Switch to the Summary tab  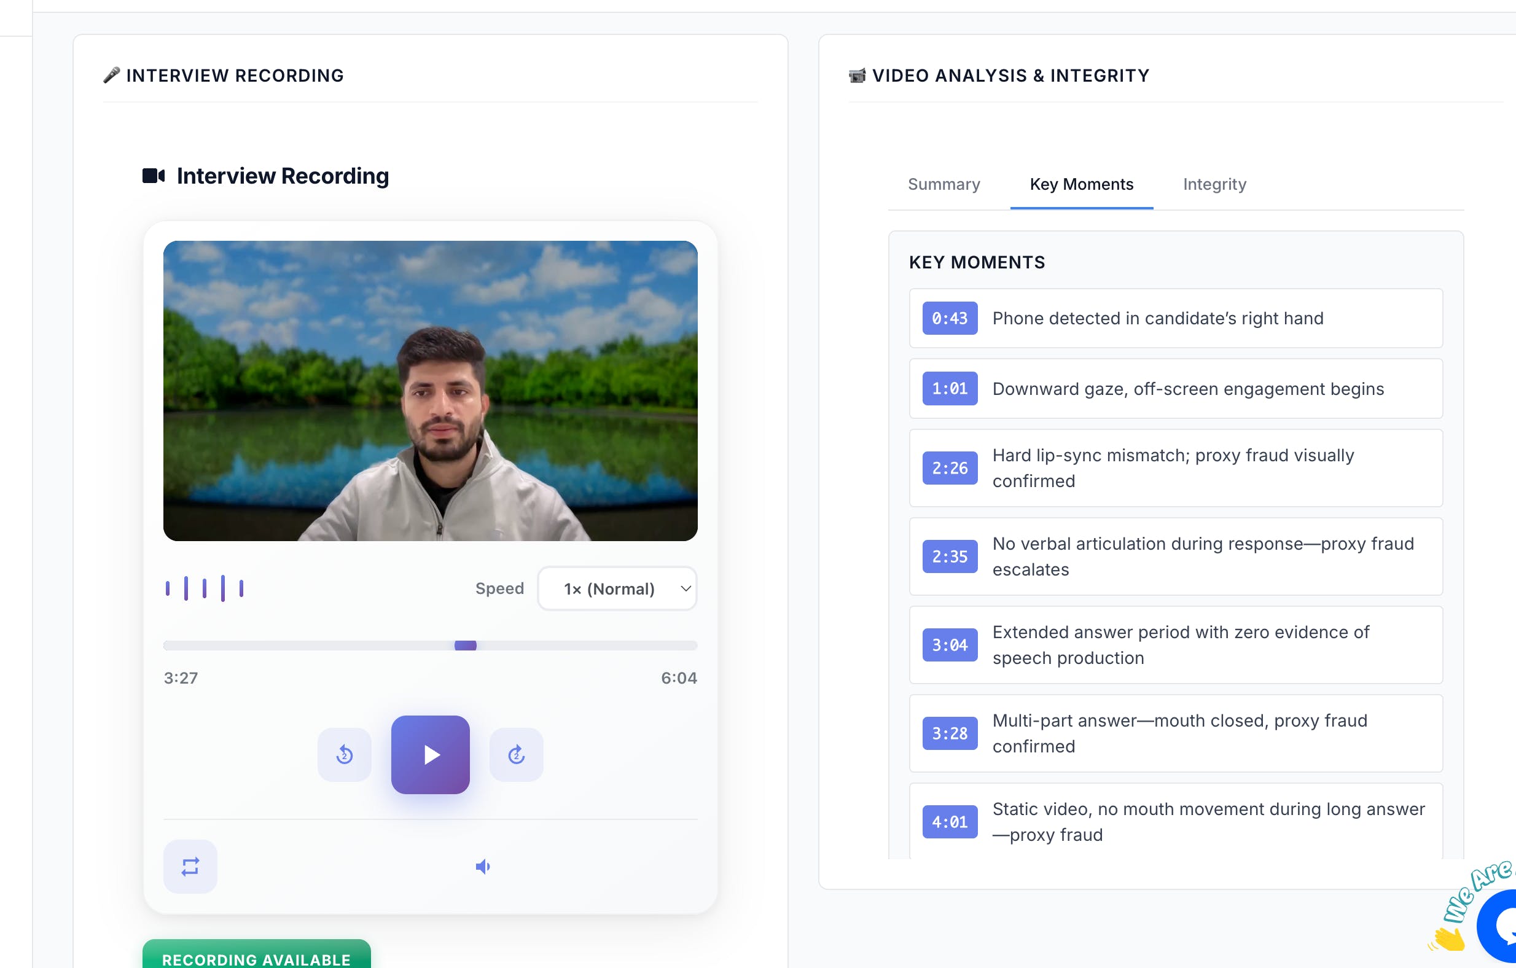[x=943, y=184]
